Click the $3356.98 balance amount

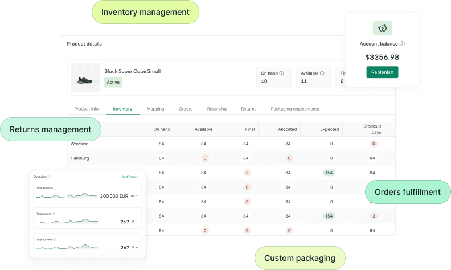382,57
